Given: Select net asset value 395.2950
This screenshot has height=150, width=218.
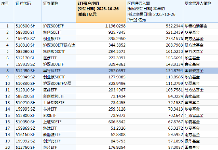Looking at the screenshot, I should point(117,39).
